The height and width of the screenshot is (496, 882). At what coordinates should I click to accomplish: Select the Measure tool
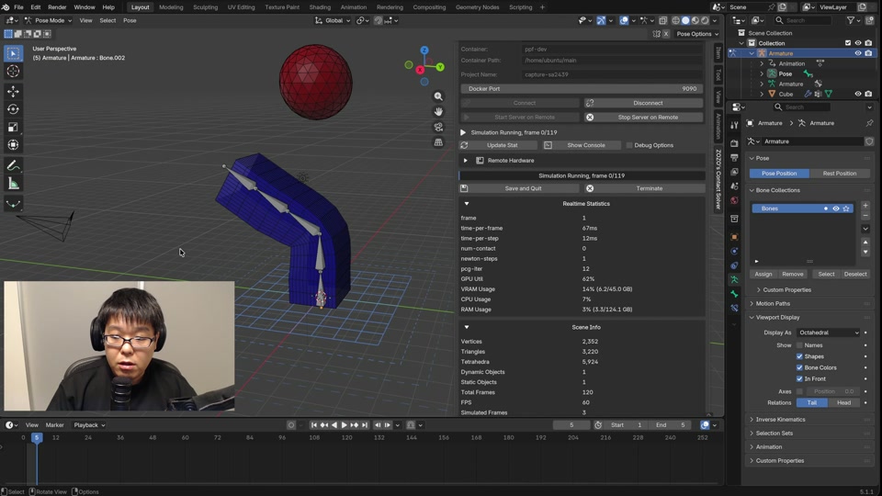pyautogui.click(x=13, y=184)
